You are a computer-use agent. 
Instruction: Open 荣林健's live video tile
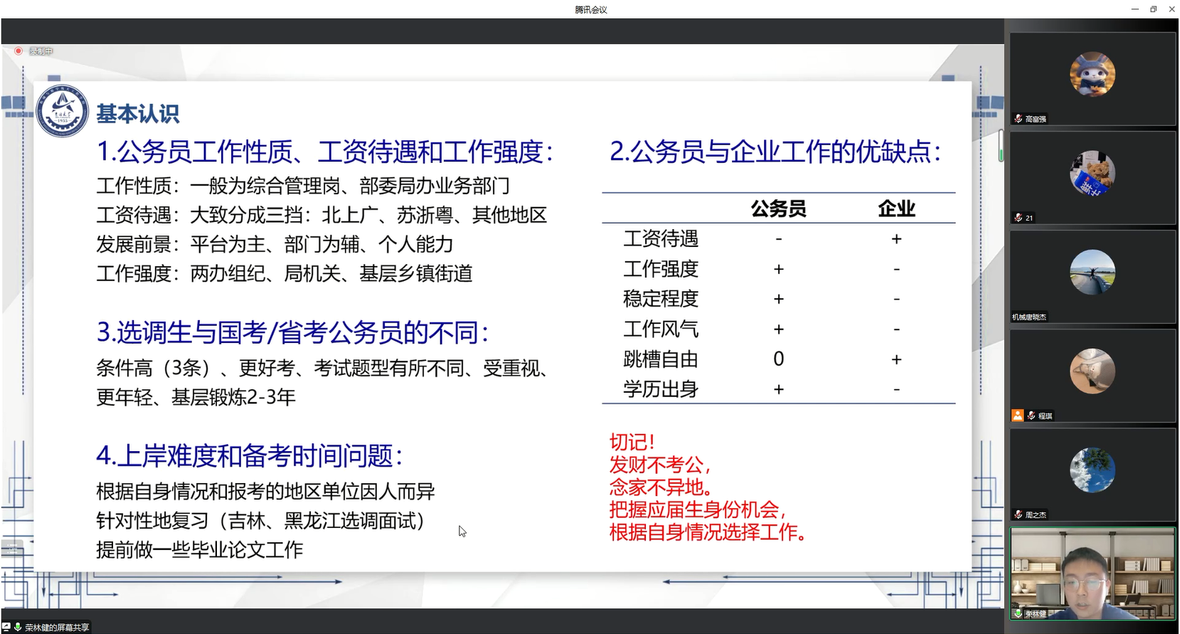click(x=1092, y=574)
